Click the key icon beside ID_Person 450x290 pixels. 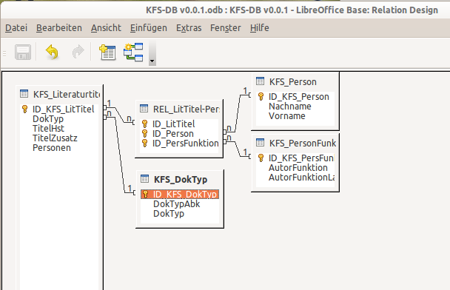[145, 133]
